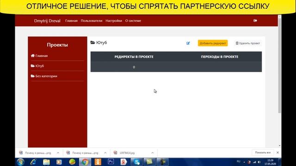
Task: Click the Проекты sidebar heading
Action: click(57, 45)
